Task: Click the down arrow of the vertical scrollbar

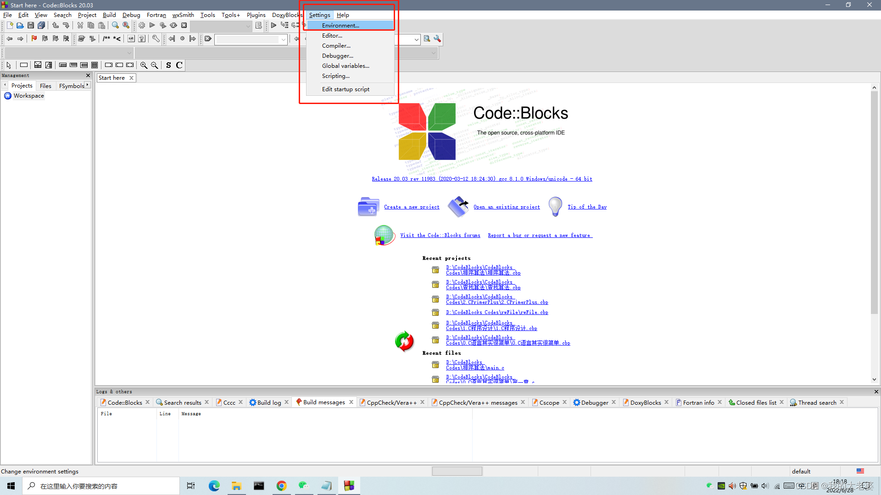Action: pyautogui.click(x=874, y=379)
